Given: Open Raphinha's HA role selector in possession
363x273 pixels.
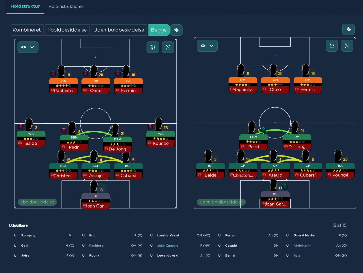Looking at the screenshot, I should pyautogui.click(x=64, y=81).
